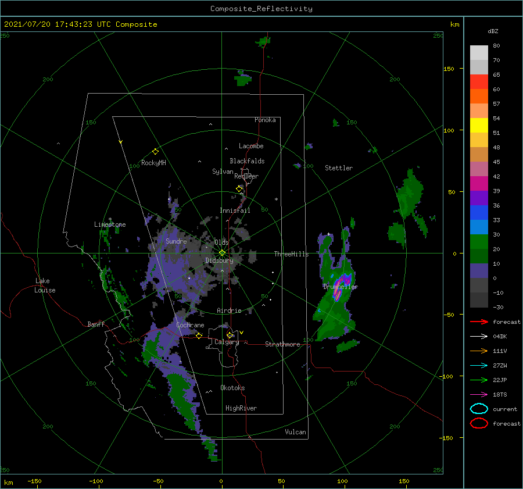Click the asterisk marker east of Innisfail

pyautogui.click(x=276, y=199)
